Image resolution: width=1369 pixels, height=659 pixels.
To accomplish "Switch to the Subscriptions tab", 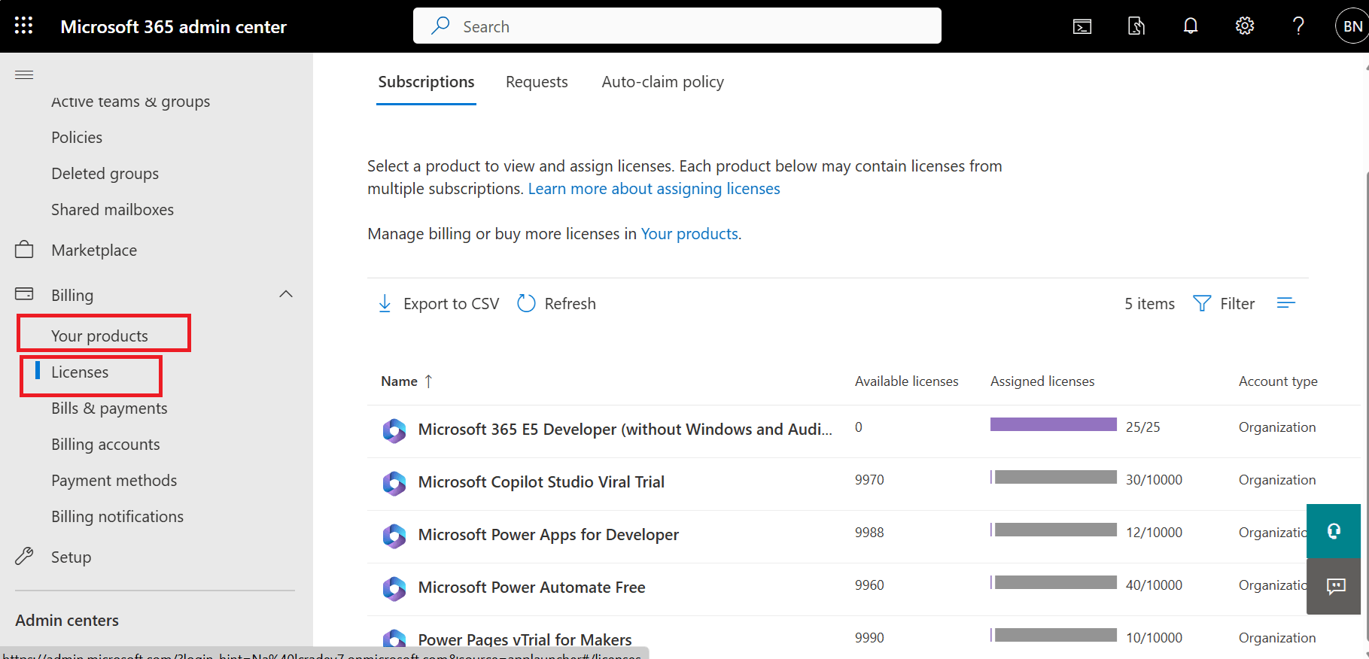I will [x=426, y=82].
